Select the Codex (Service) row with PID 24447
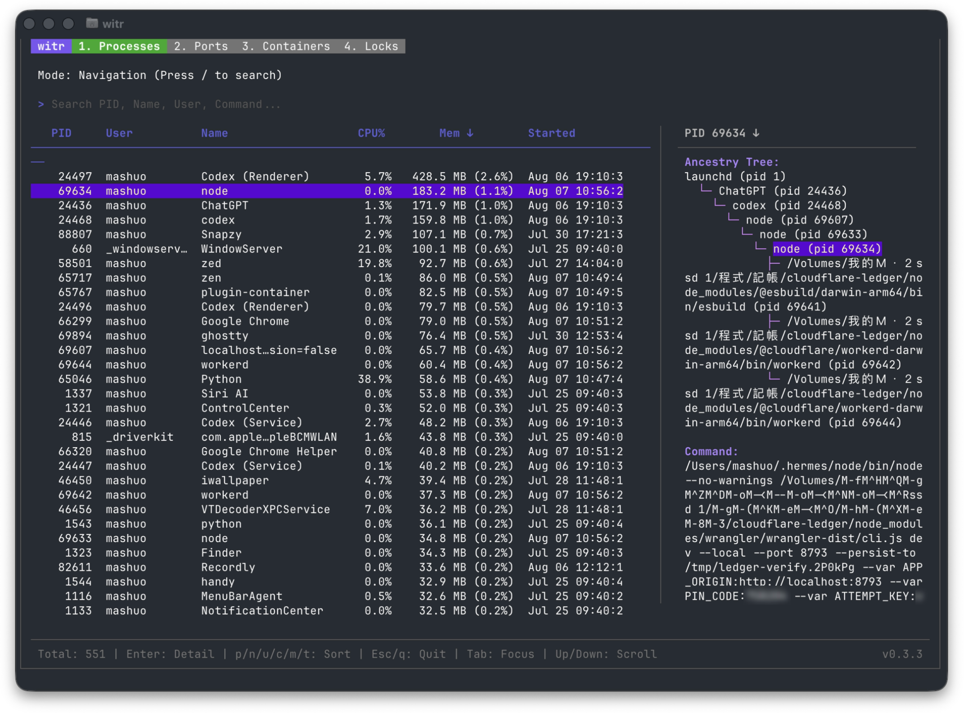This screenshot has width=964, height=713. point(327,466)
